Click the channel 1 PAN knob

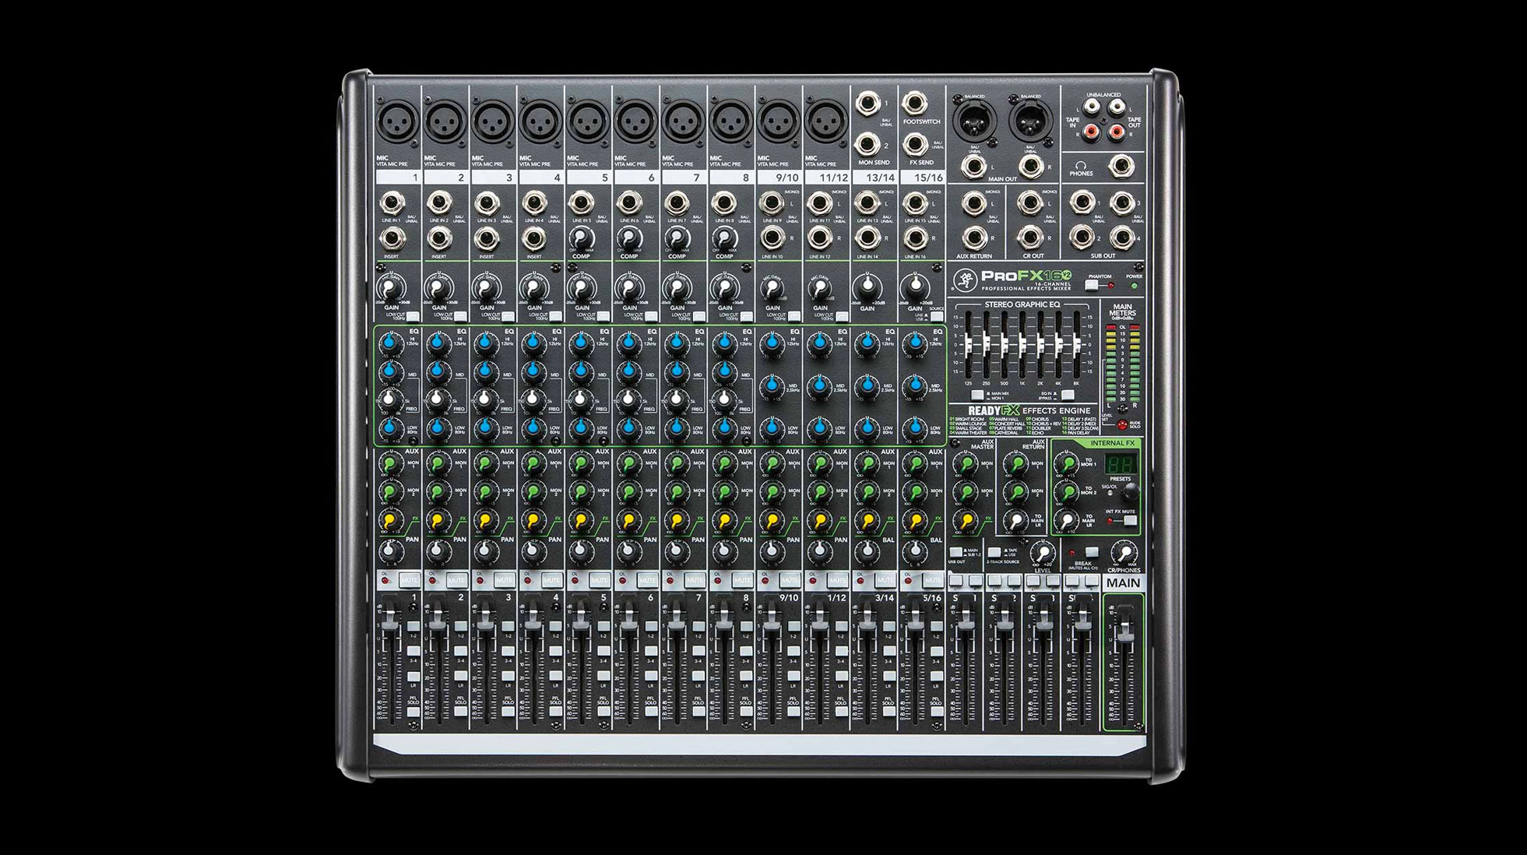click(x=390, y=551)
